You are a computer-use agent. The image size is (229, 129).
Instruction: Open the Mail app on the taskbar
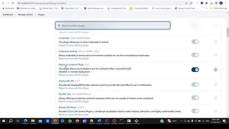pos(40,121)
